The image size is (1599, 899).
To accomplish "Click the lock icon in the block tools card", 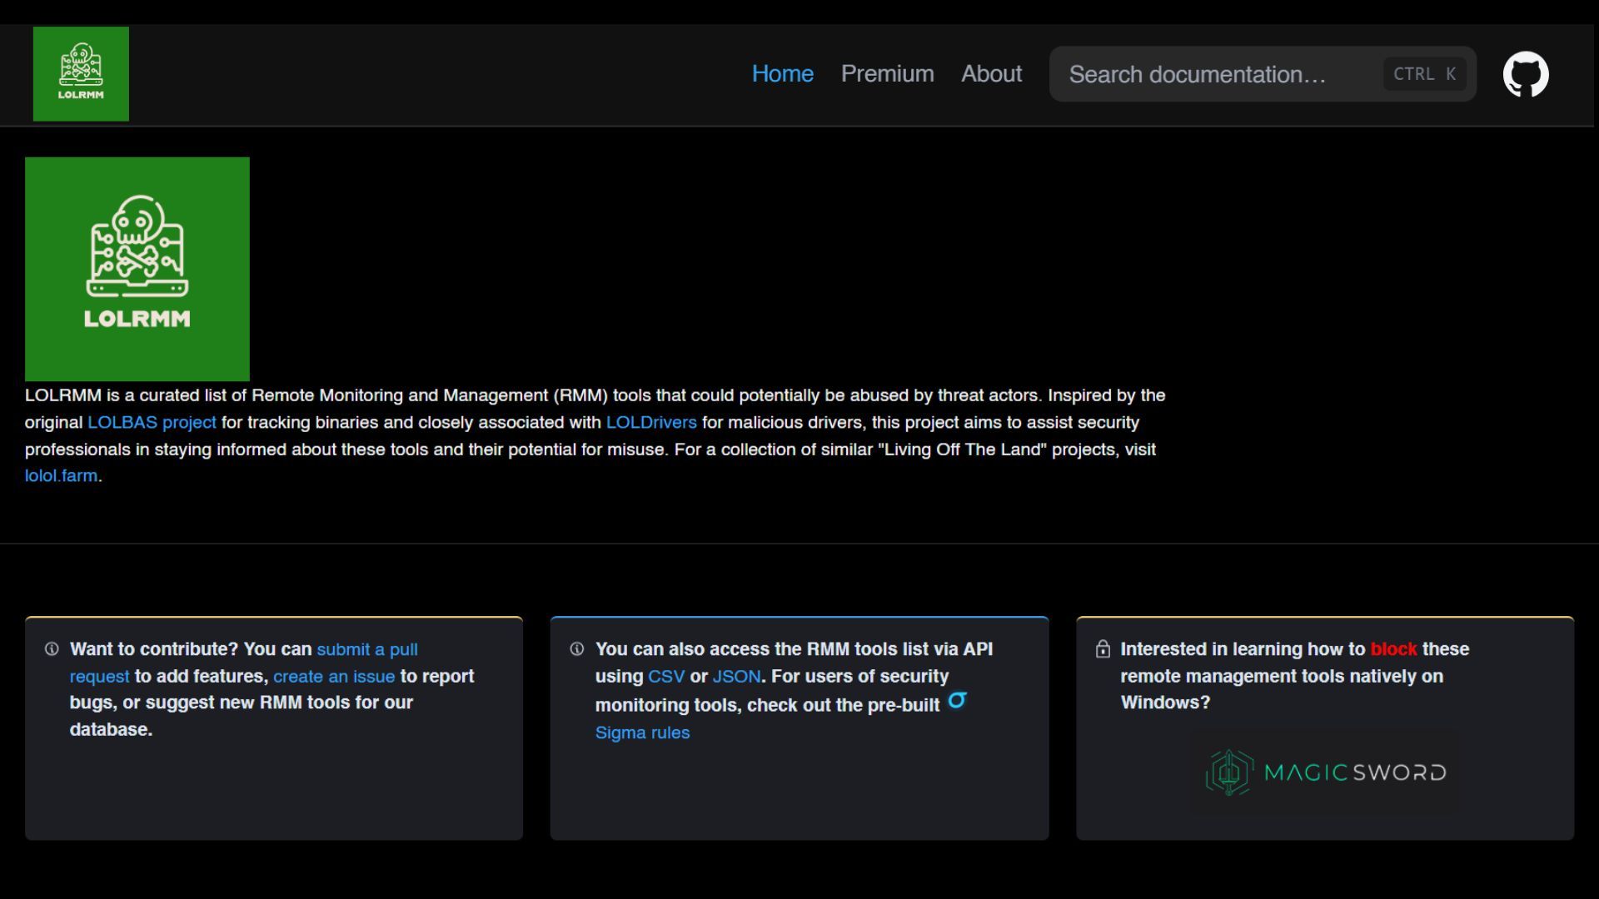I will (1103, 649).
